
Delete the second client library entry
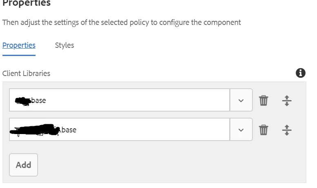263,130
